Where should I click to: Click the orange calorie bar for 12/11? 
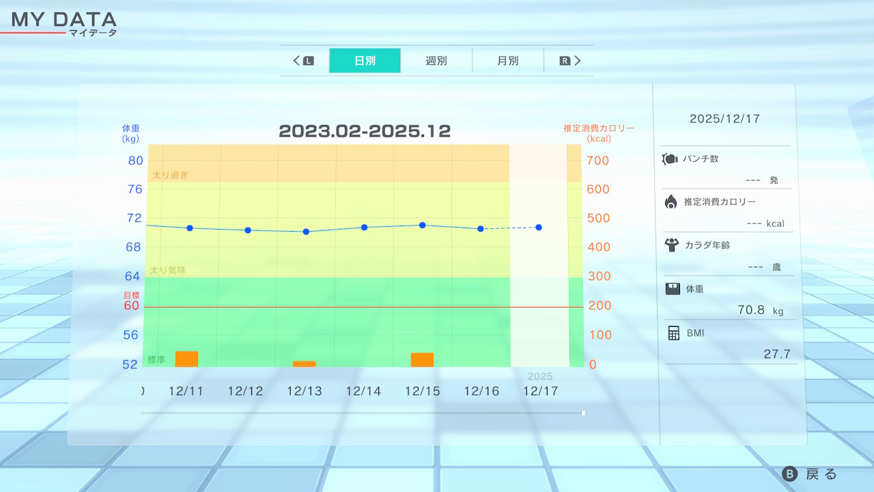(x=186, y=359)
